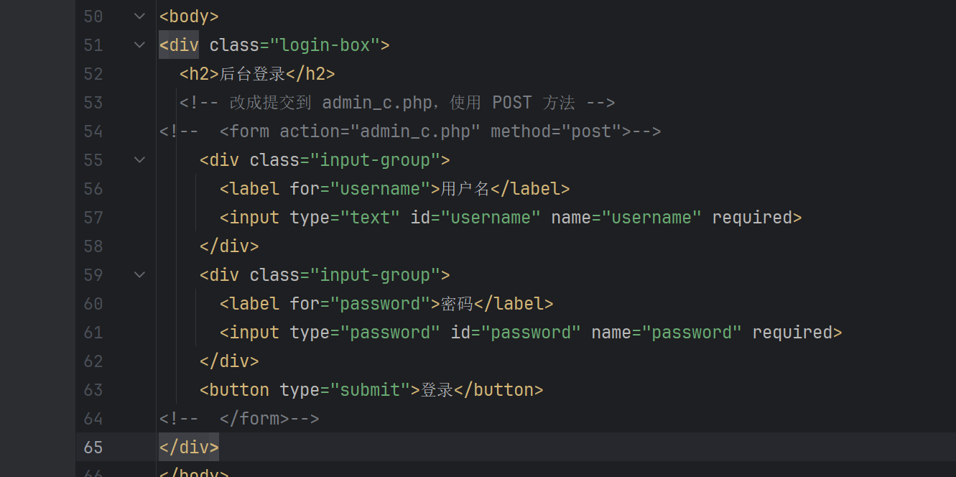956x477 pixels.
Task: Click the "submit" type value of button
Action: tap(370, 390)
